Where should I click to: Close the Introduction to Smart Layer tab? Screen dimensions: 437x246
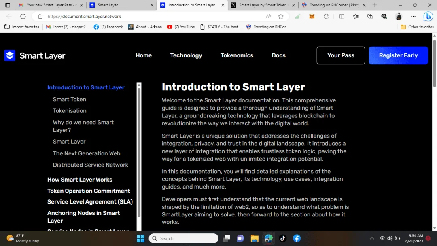[x=223, y=5]
